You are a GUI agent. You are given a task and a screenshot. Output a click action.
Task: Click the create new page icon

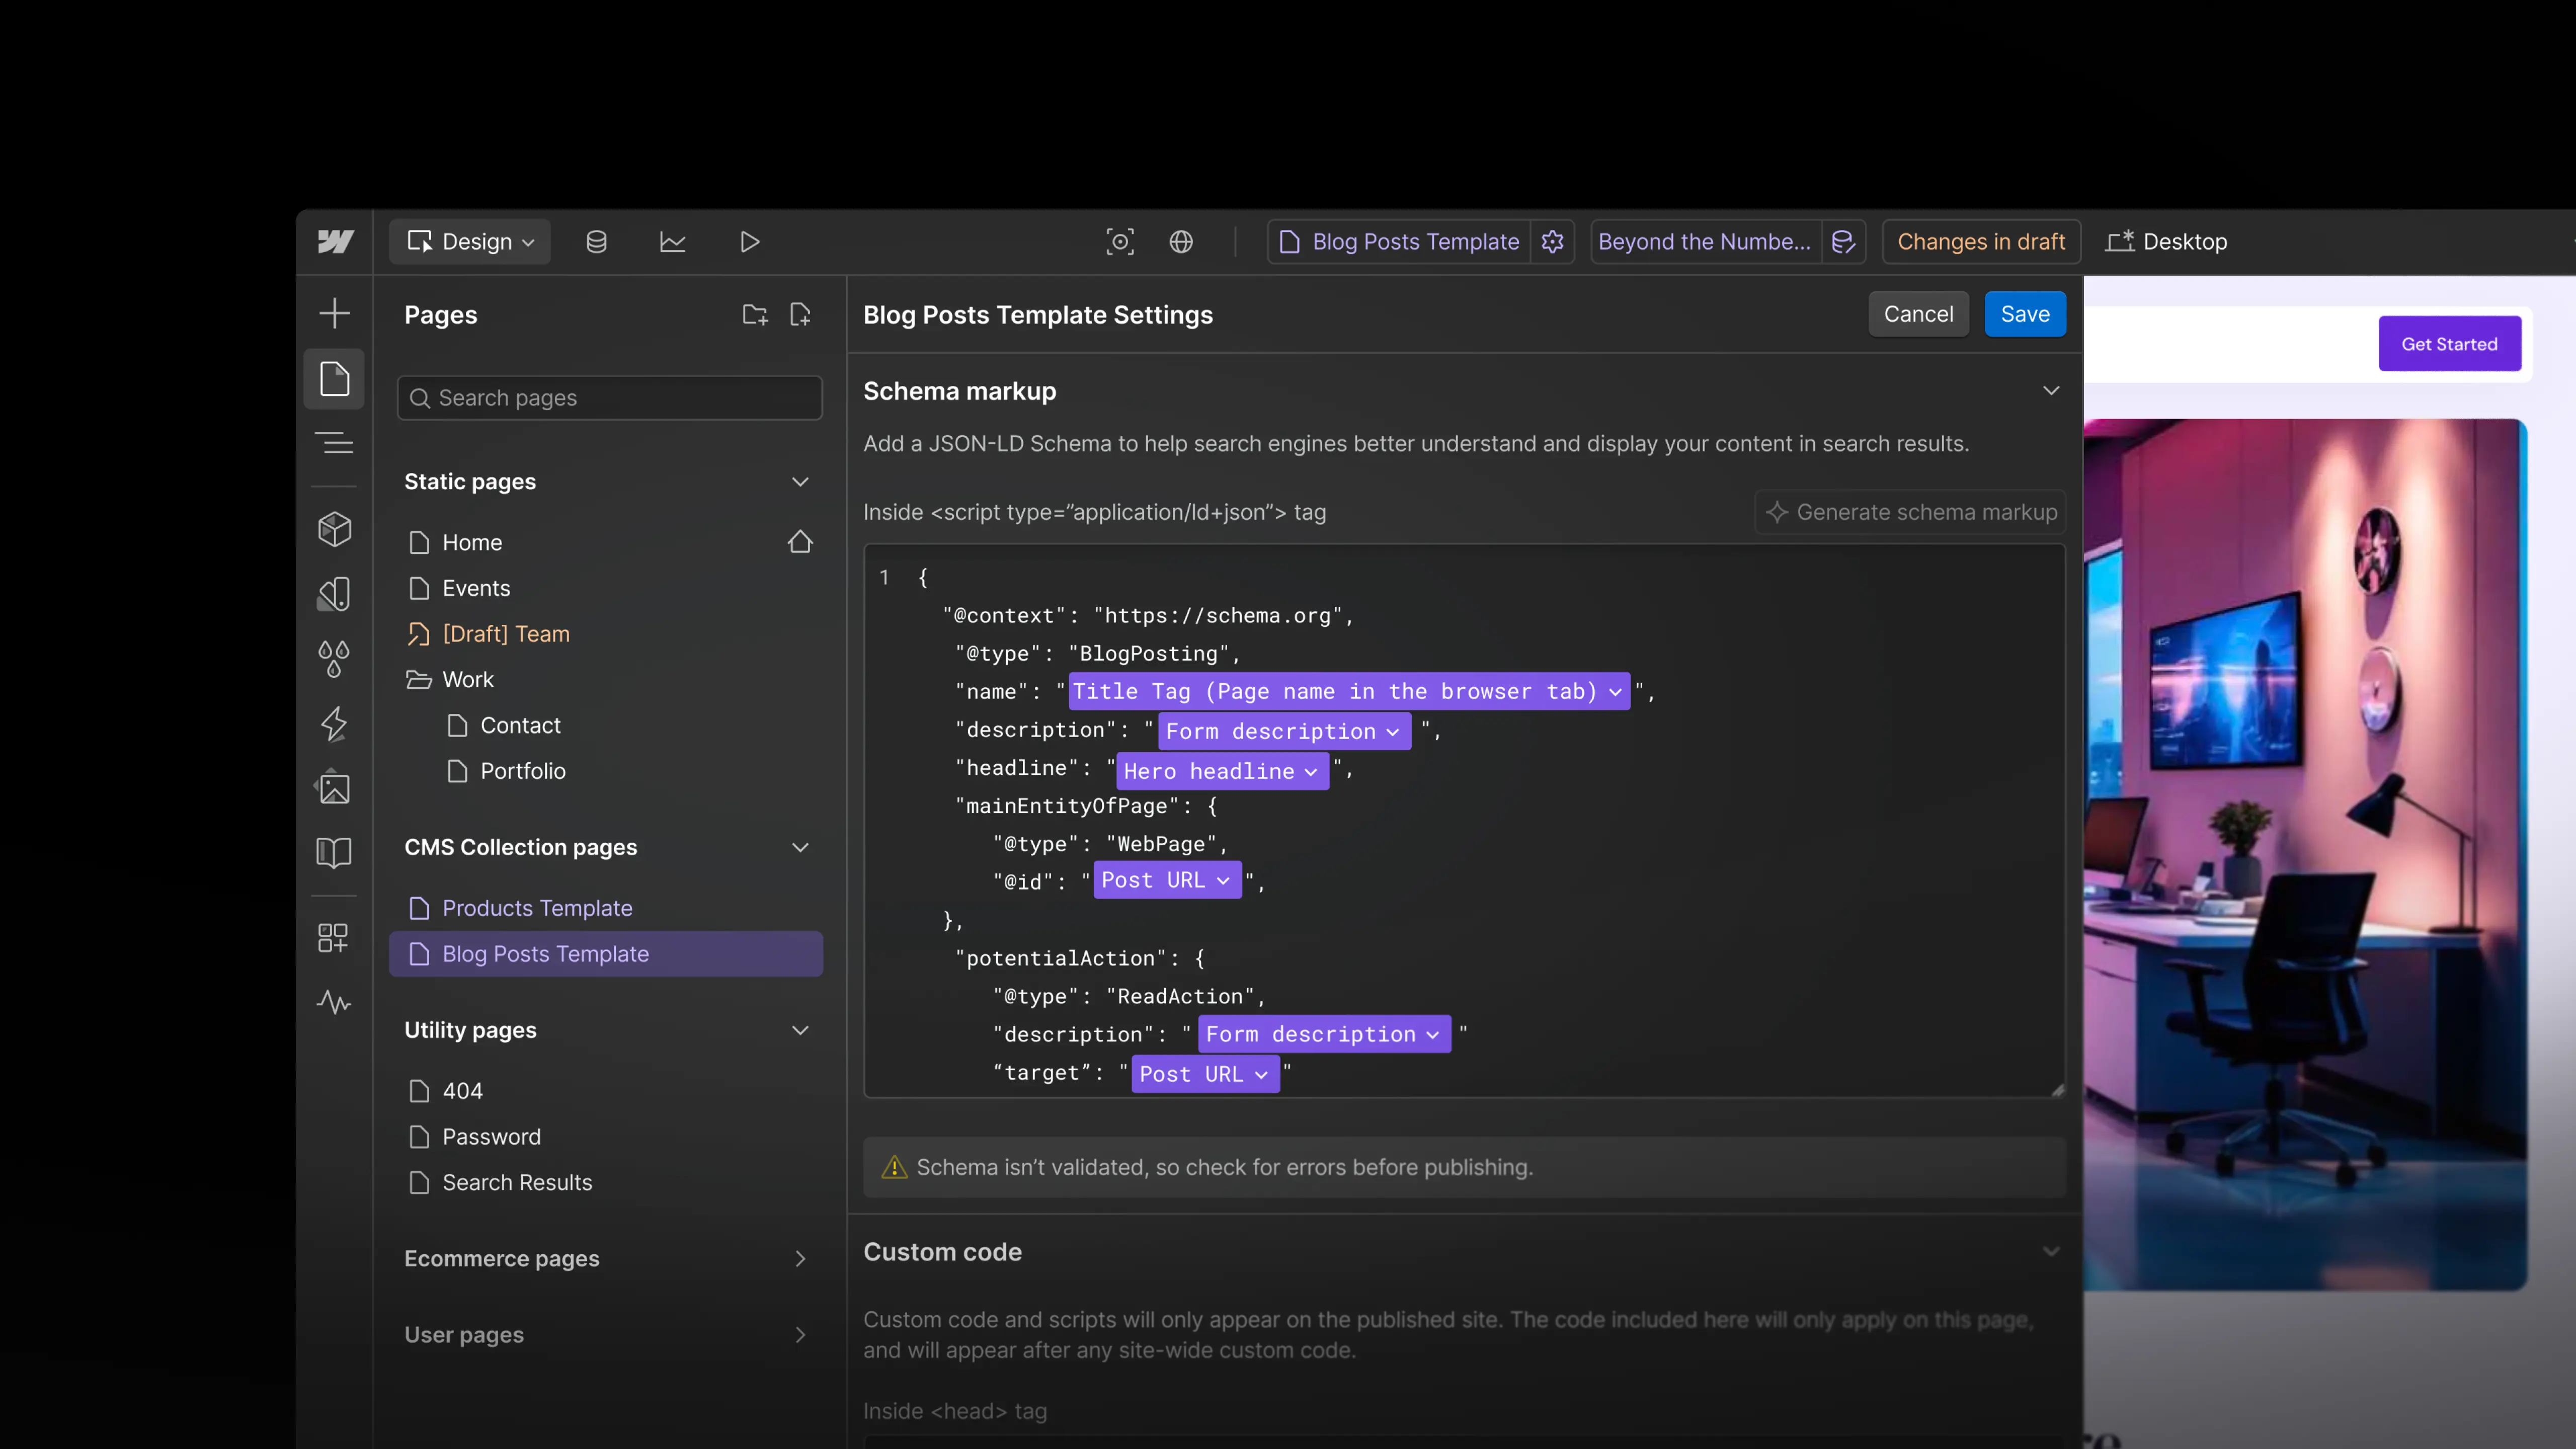800,315
